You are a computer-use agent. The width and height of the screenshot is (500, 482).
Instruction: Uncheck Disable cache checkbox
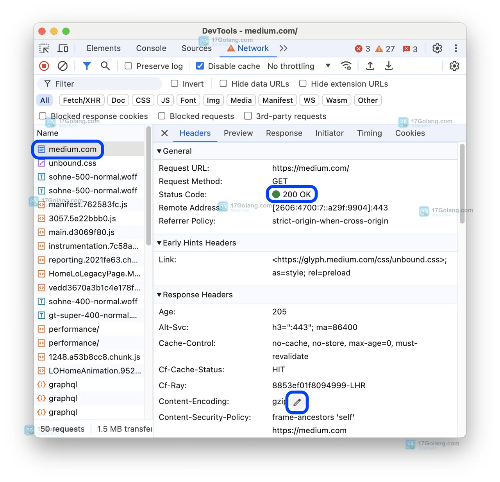pos(200,66)
